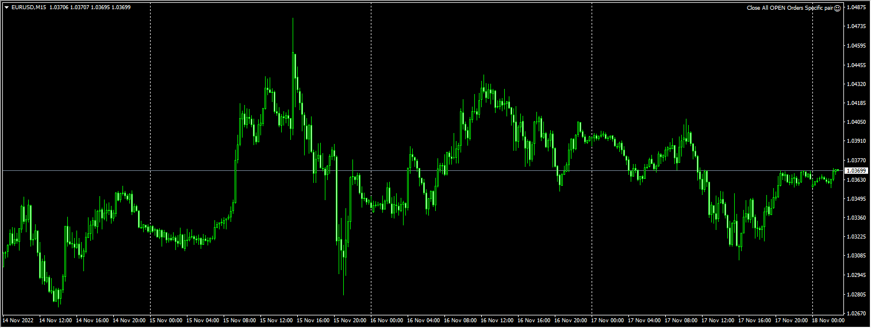The height and width of the screenshot is (328, 871).
Task: Click the 15 Nov 16:00 time axis label
Action: pos(314,321)
